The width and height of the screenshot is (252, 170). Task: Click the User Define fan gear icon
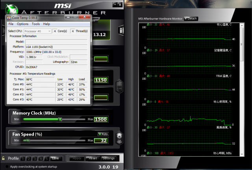(x=119, y=138)
